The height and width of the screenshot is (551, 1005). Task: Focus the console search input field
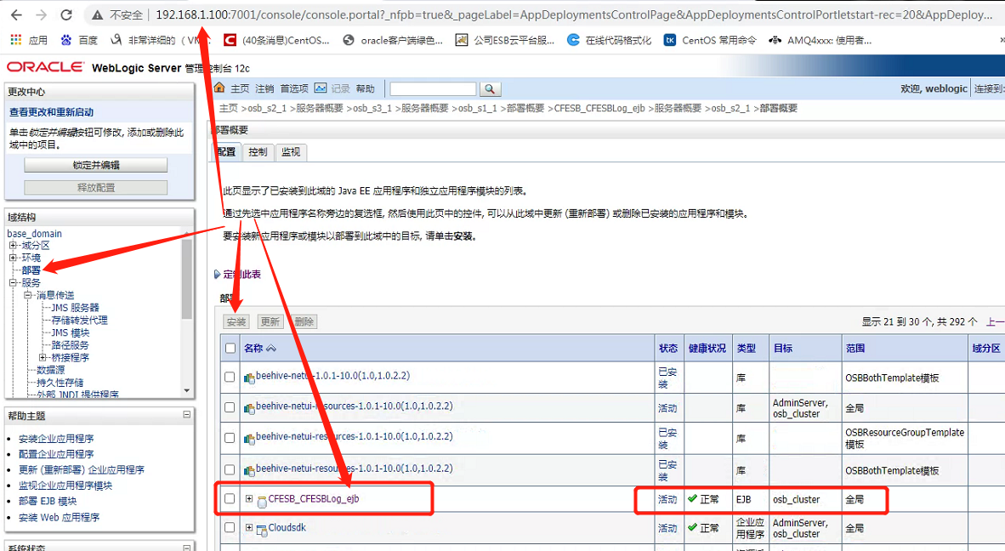pos(434,89)
